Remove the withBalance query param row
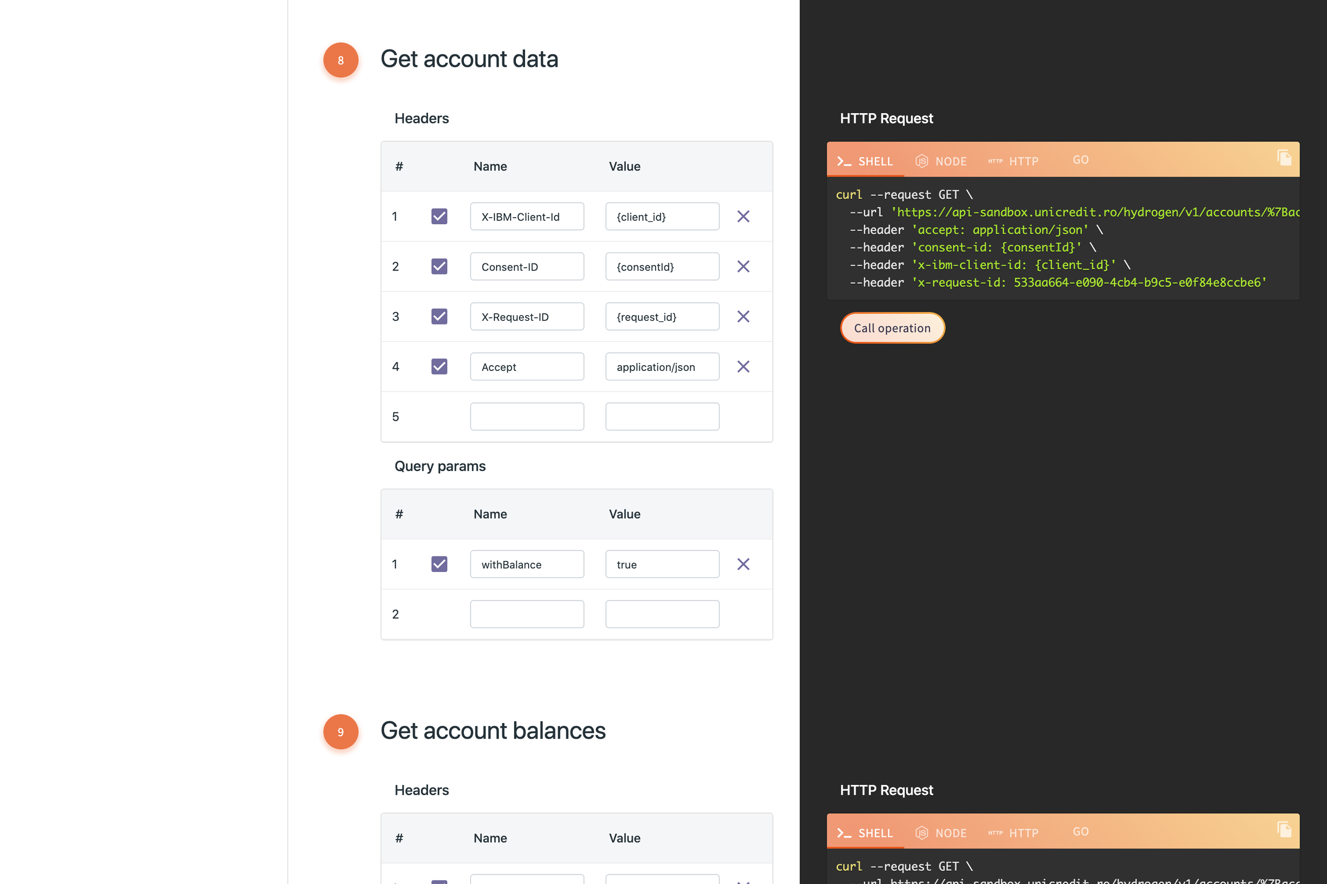The image size is (1327, 884). 743,564
